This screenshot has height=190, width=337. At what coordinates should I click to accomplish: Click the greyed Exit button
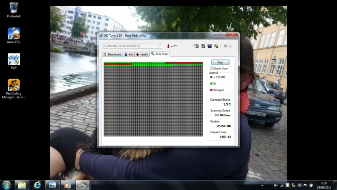[x=228, y=46]
